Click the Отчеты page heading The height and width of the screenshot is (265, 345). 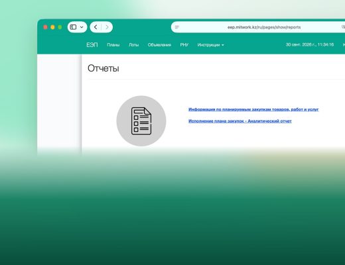click(x=103, y=68)
